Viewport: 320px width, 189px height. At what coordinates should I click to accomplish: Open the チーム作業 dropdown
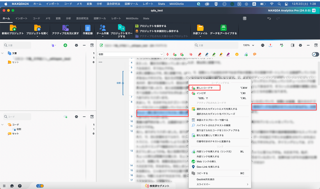tap(102, 36)
